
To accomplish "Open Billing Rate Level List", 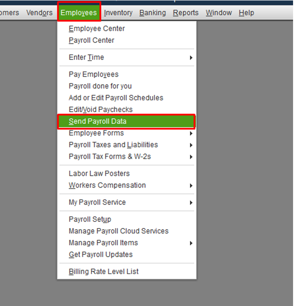I will (x=127, y=272).
